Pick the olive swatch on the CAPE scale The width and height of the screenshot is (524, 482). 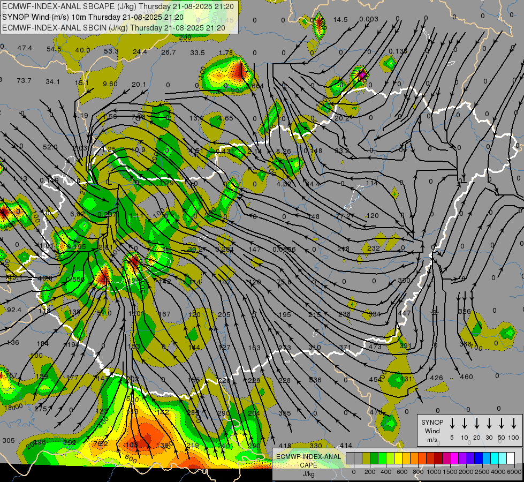coord(366,458)
